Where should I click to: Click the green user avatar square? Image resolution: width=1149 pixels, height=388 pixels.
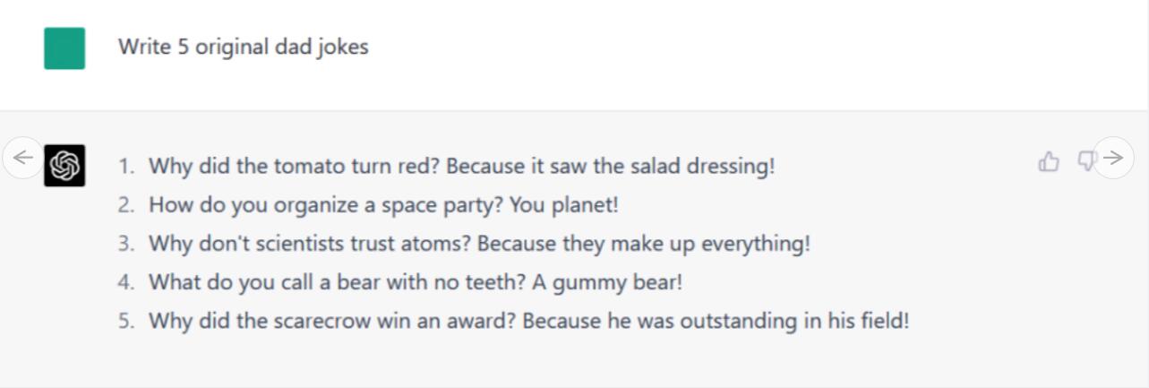click(64, 48)
